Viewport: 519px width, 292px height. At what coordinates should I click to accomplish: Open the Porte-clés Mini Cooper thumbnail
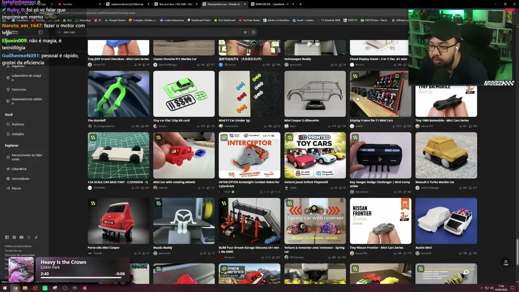tap(118, 221)
